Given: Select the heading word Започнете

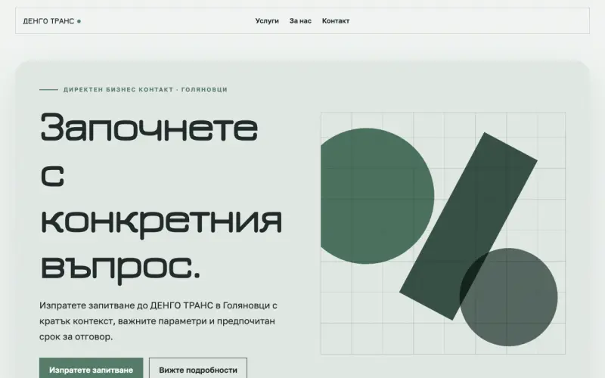Looking at the screenshot, I should (x=149, y=127).
